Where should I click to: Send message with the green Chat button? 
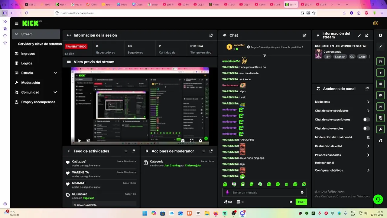(x=301, y=202)
